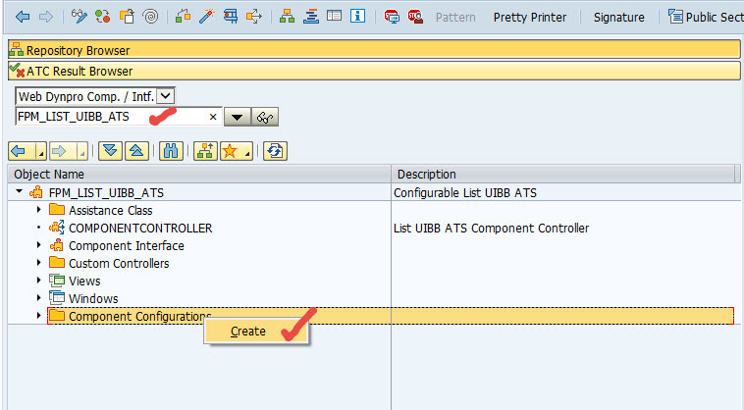Click the blue Help info icon
The height and width of the screenshot is (410, 744).
tap(357, 17)
